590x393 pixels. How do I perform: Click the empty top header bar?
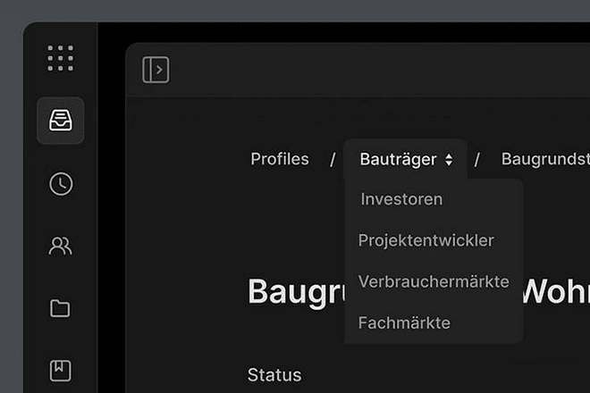(x=375, y=70)
